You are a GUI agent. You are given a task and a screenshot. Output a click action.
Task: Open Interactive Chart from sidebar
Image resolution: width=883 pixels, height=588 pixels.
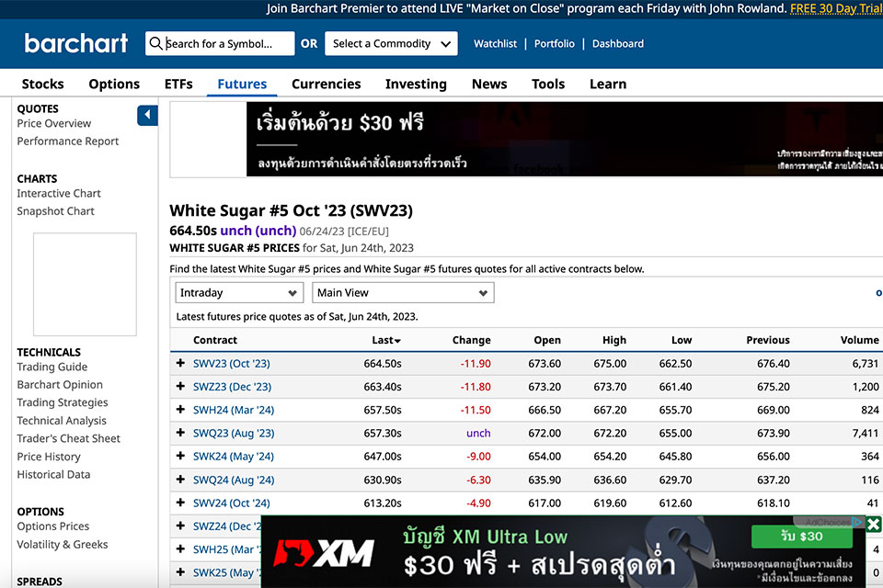59,193
